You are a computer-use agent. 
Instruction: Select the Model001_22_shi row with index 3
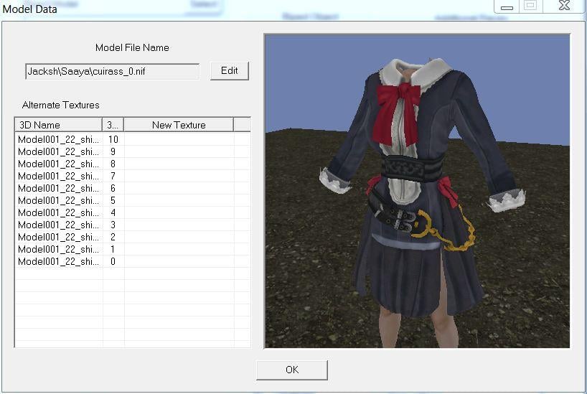click(x=133, y=225)
